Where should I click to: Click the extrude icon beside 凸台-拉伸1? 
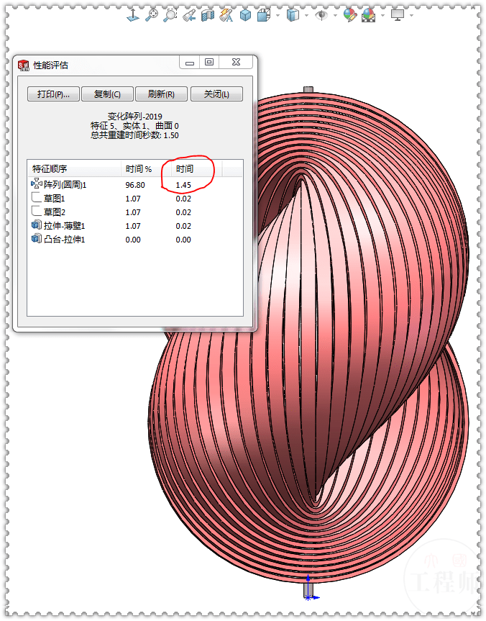pos(37,238)
